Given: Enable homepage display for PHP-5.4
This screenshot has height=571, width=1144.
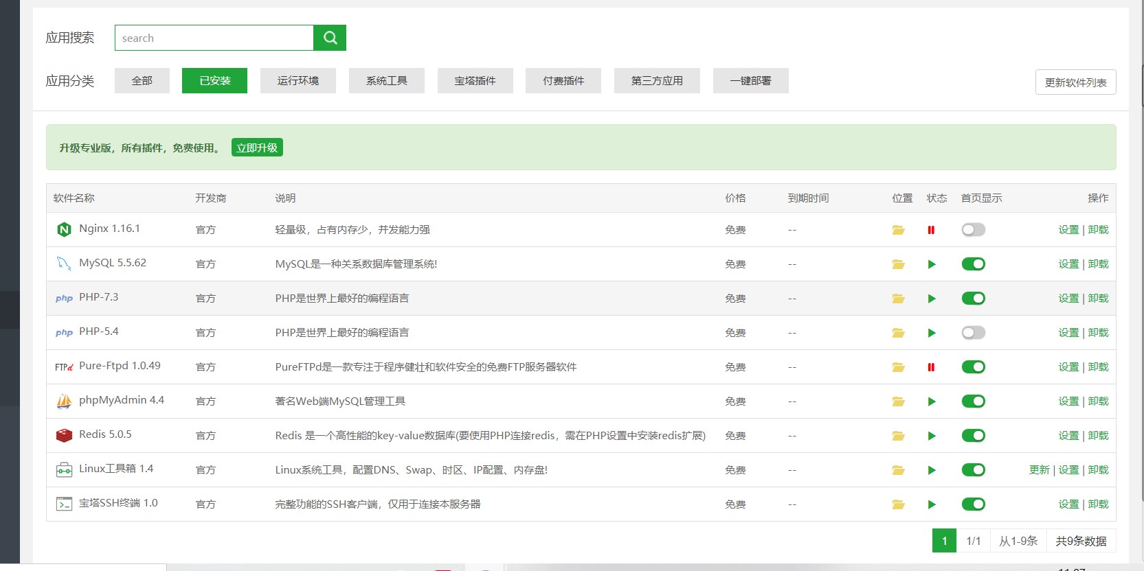Looking at the screenshot, I should [974, 333].
